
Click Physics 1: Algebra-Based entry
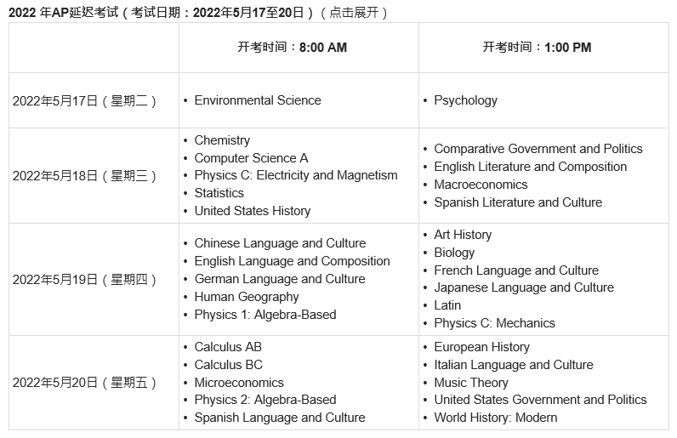point(265,315)
